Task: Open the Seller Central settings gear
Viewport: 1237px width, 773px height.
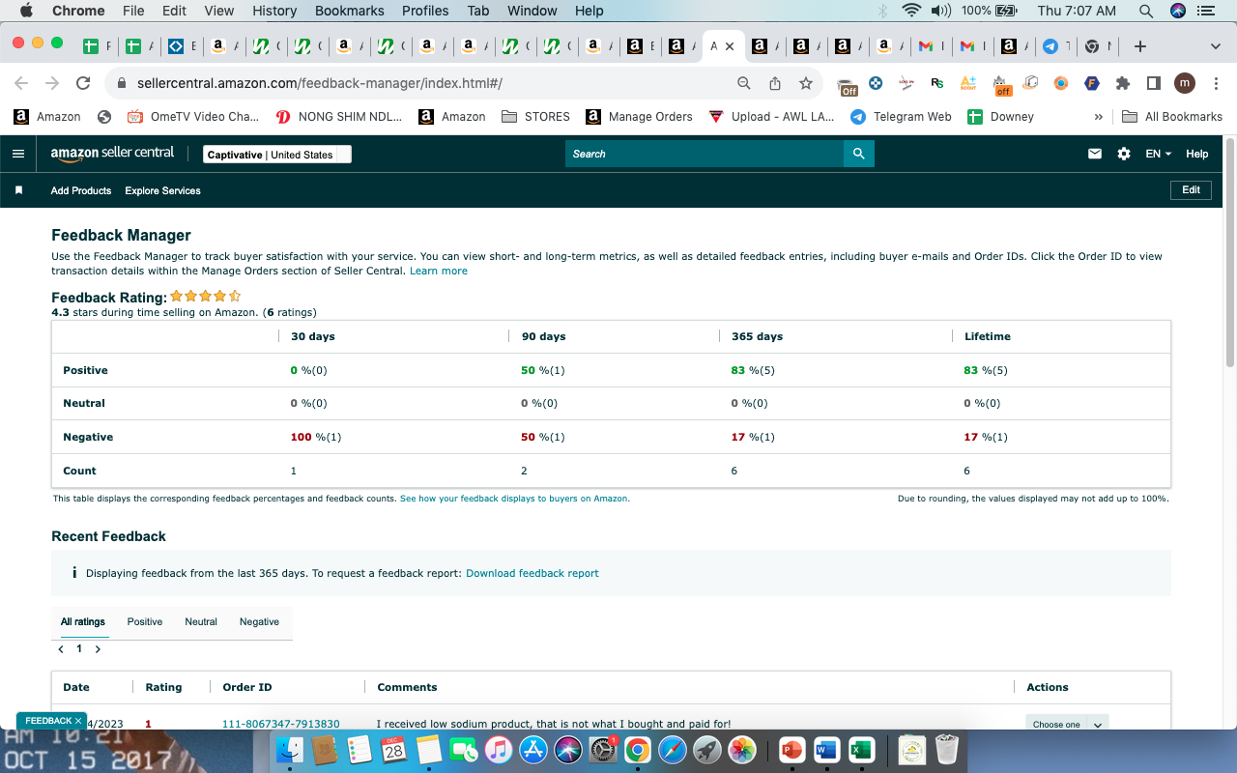Action: [1123, 154]
